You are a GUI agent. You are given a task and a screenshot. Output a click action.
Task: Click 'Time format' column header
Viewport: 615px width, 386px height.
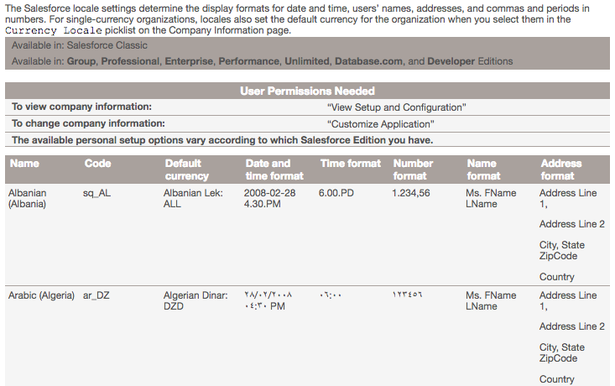coord(351,164)
